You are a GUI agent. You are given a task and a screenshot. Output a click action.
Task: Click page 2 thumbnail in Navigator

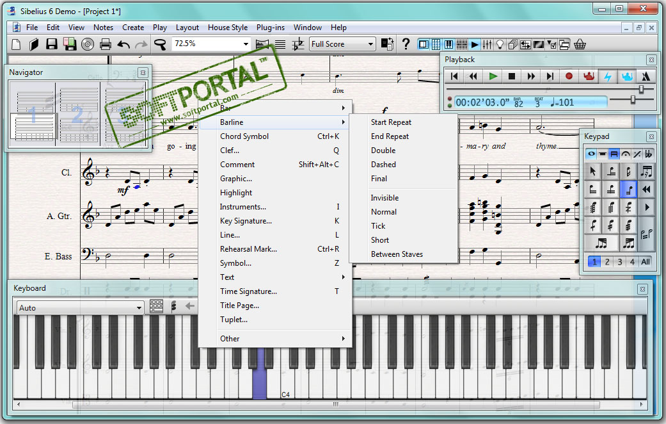click(x=79, y=114)
